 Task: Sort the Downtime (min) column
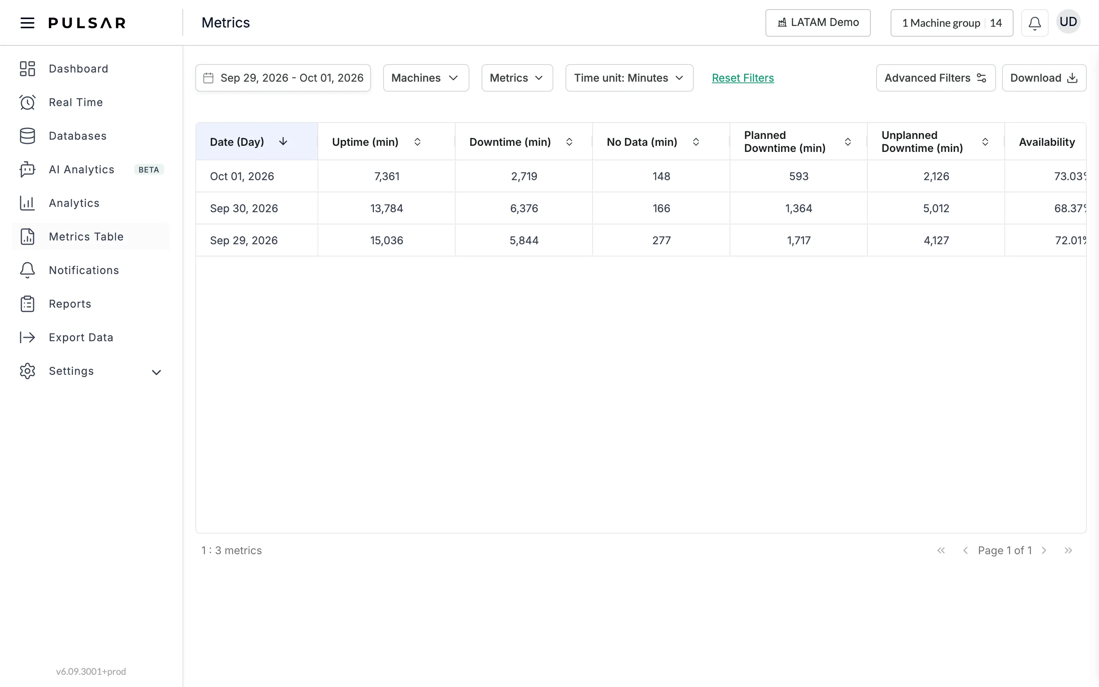click(x=569, y=142)
